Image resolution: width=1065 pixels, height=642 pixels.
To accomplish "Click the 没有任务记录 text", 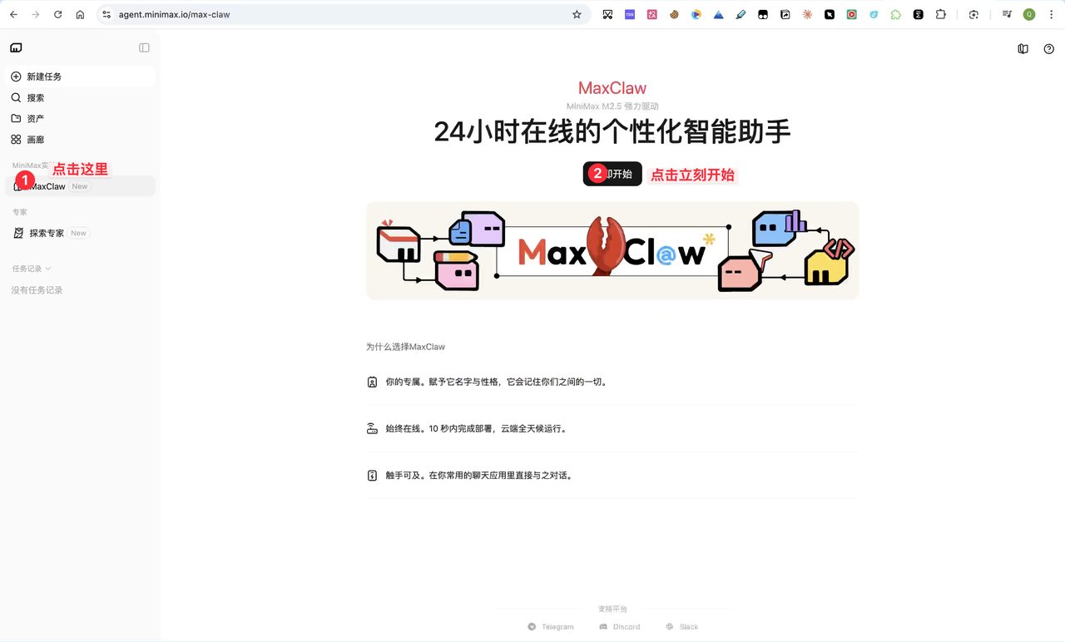I will (x=37, y=290).
